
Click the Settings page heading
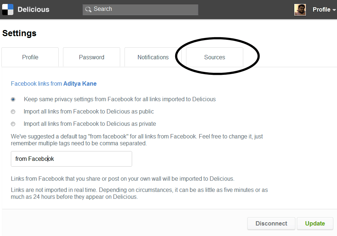tap(19, 33)
